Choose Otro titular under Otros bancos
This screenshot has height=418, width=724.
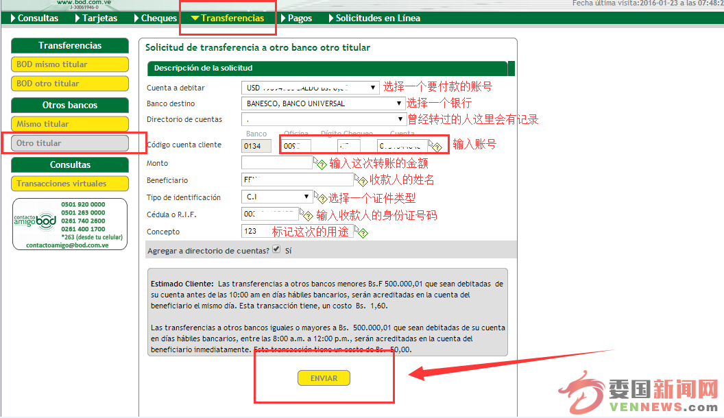70,143
